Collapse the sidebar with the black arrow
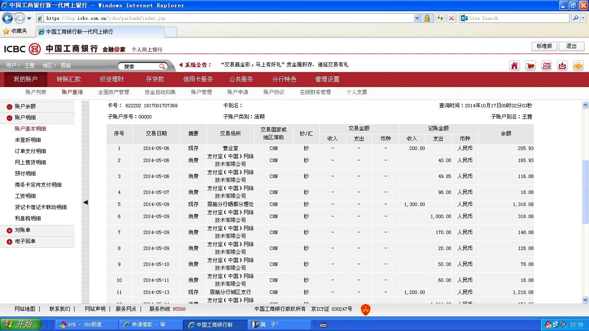This screenshot has height=331, width=589. 85,202
